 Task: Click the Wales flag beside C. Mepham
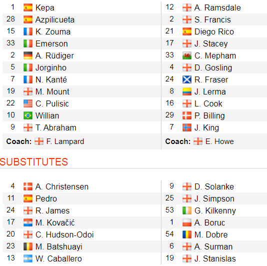(x=187, y=55)
